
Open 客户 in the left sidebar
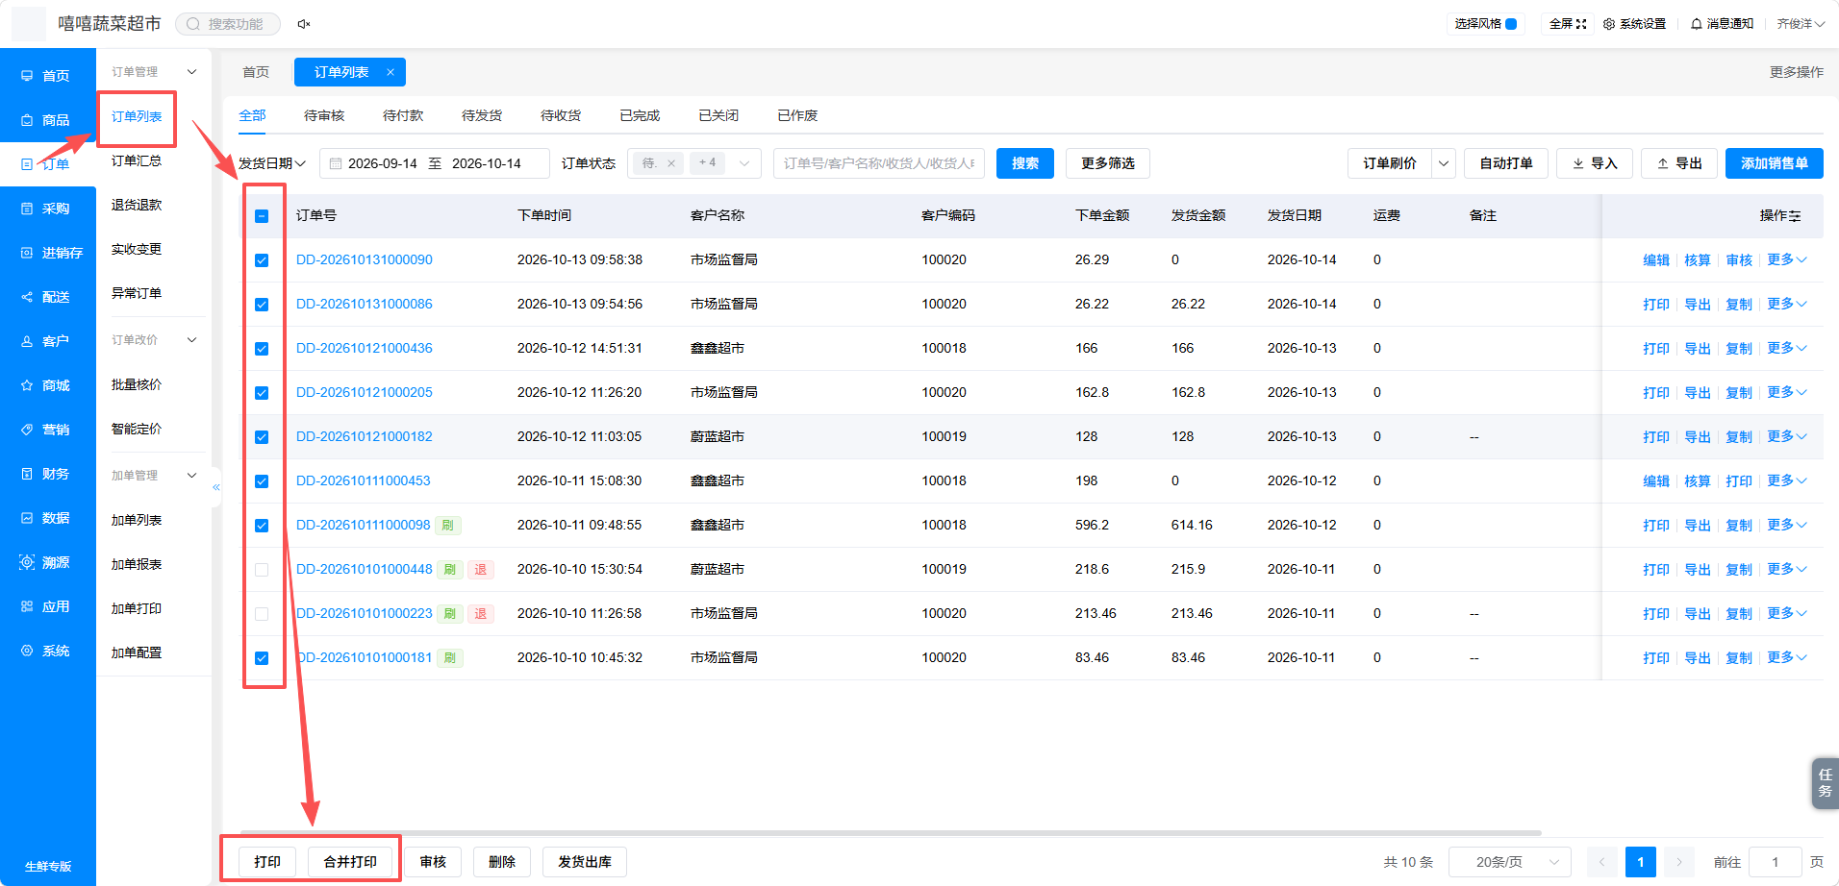(47, 341)
